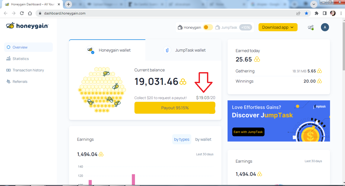This screenshot has width=345, height=186.
Task: Click the Winnings row label
Action: pos(245,81)
